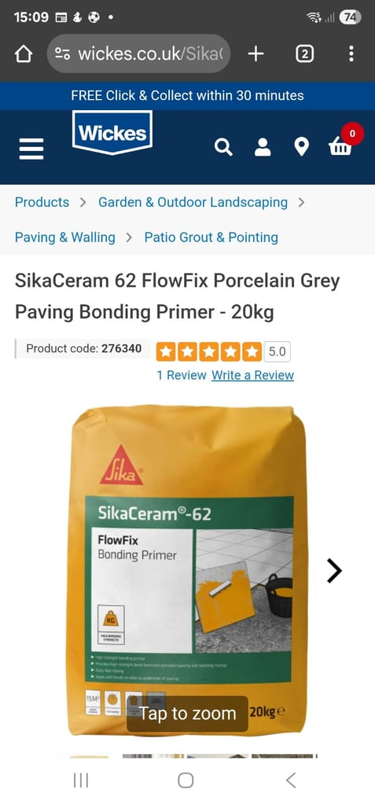Open the account profile icon

(x=263, y=147)
